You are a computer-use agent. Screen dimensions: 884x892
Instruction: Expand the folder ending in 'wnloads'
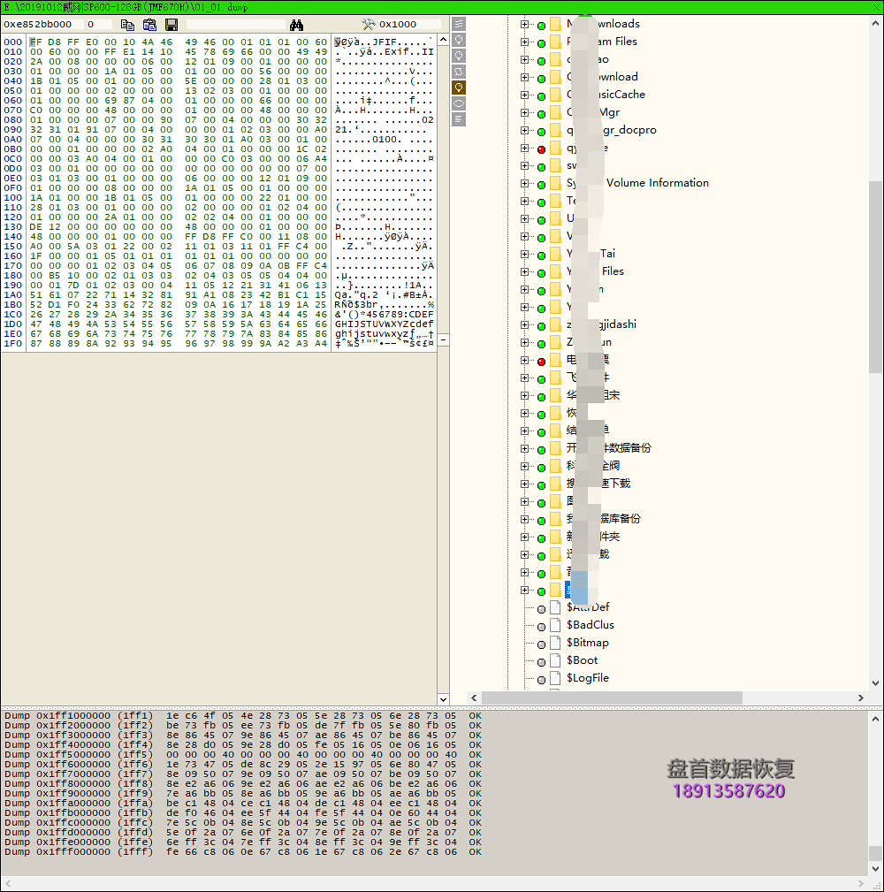(524, 25)
